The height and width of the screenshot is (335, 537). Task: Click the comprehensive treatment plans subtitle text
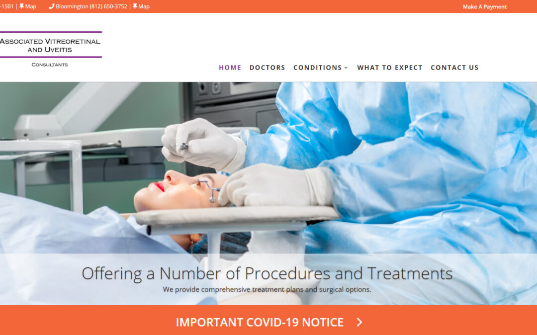click(267, 289)
